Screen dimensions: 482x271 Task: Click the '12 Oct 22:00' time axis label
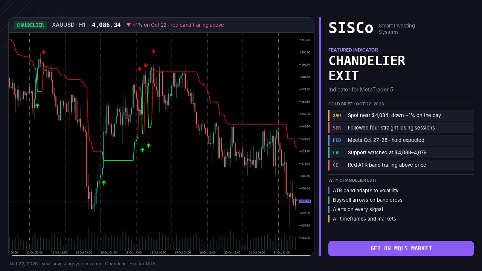pyautogui.click(x=34, y=253)
